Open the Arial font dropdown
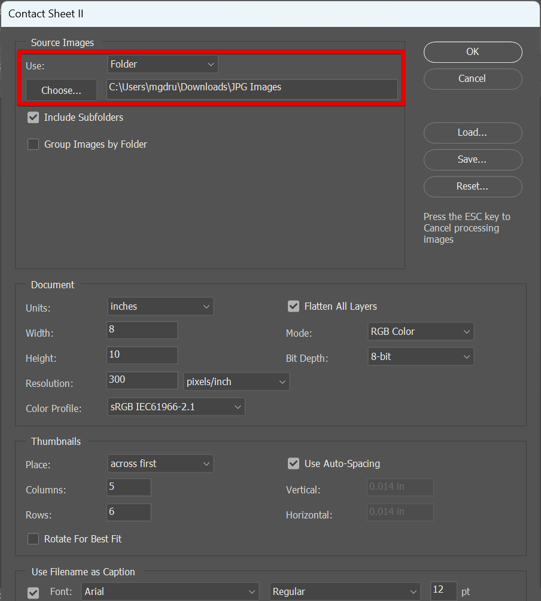Screen dimensions: 541x601 (170, 592)
